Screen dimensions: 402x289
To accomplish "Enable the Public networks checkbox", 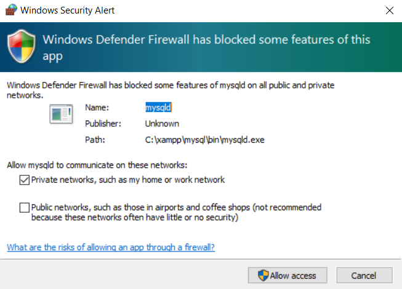I will pyautogui.click(x=25, y=208).
